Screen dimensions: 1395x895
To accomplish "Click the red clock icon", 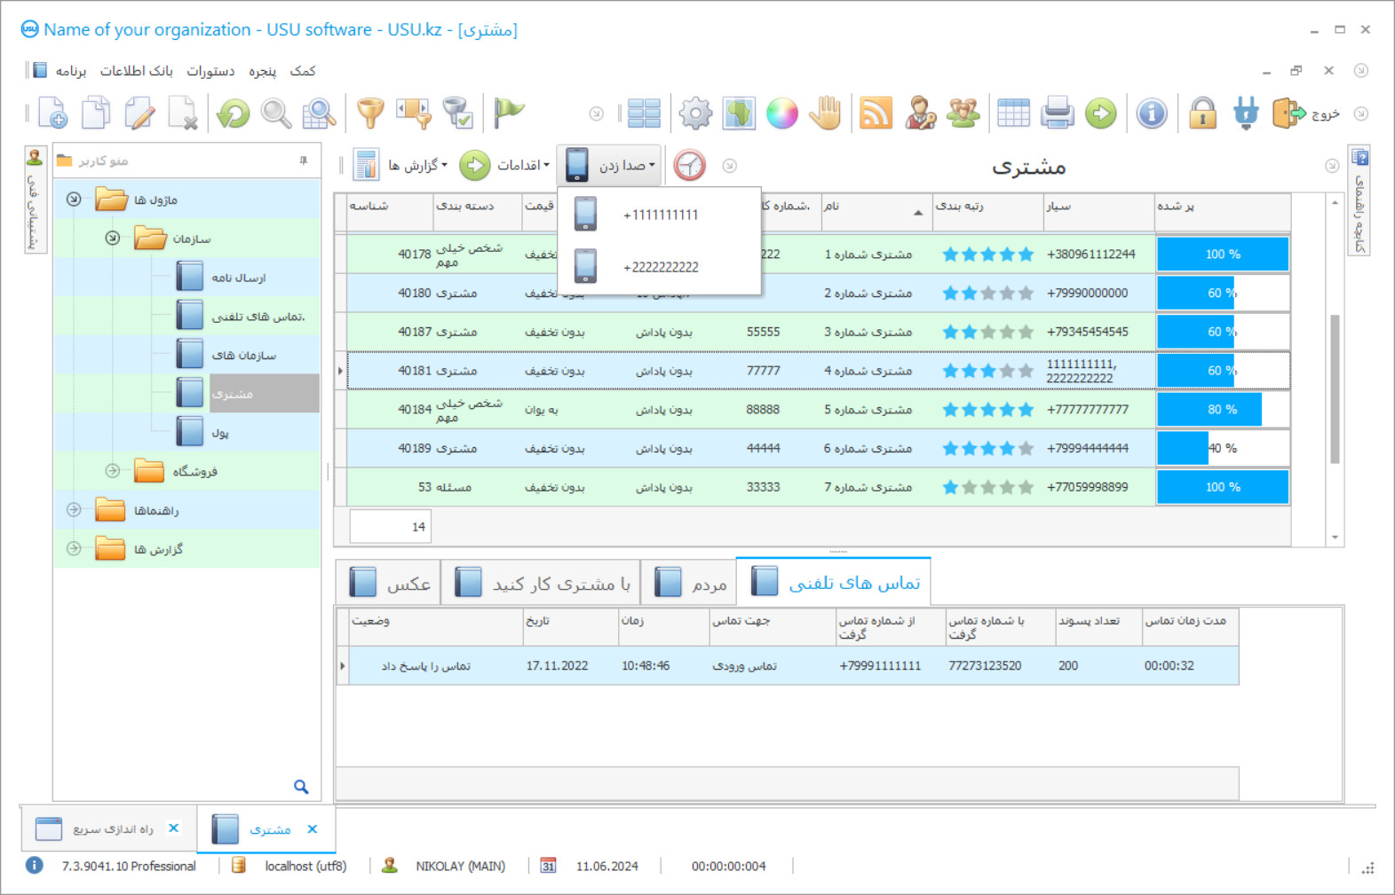I will pyautogui.click(x=689, y=165).
